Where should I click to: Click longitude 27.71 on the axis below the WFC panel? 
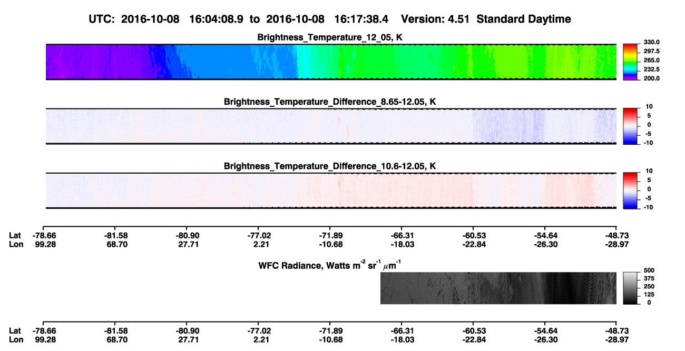(x=188, y=339)
